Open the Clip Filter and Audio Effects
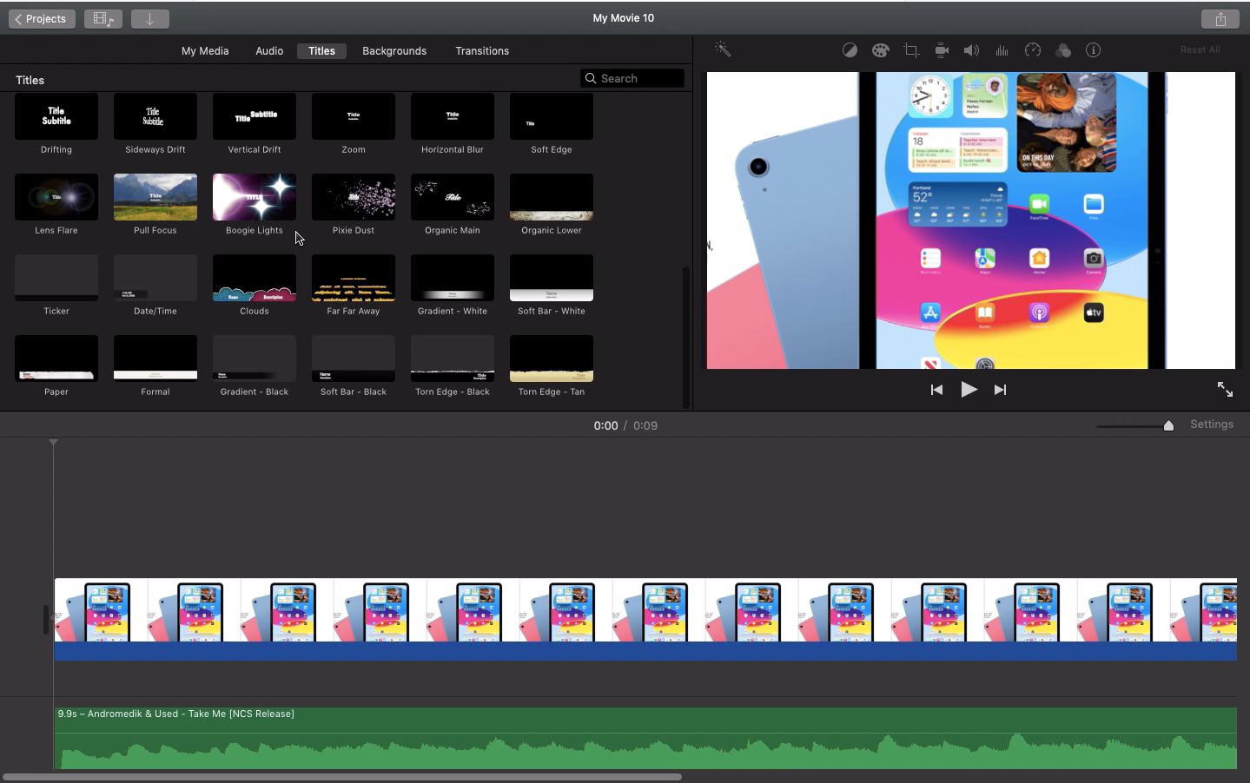1250x783 pixels. point(1062,49)
